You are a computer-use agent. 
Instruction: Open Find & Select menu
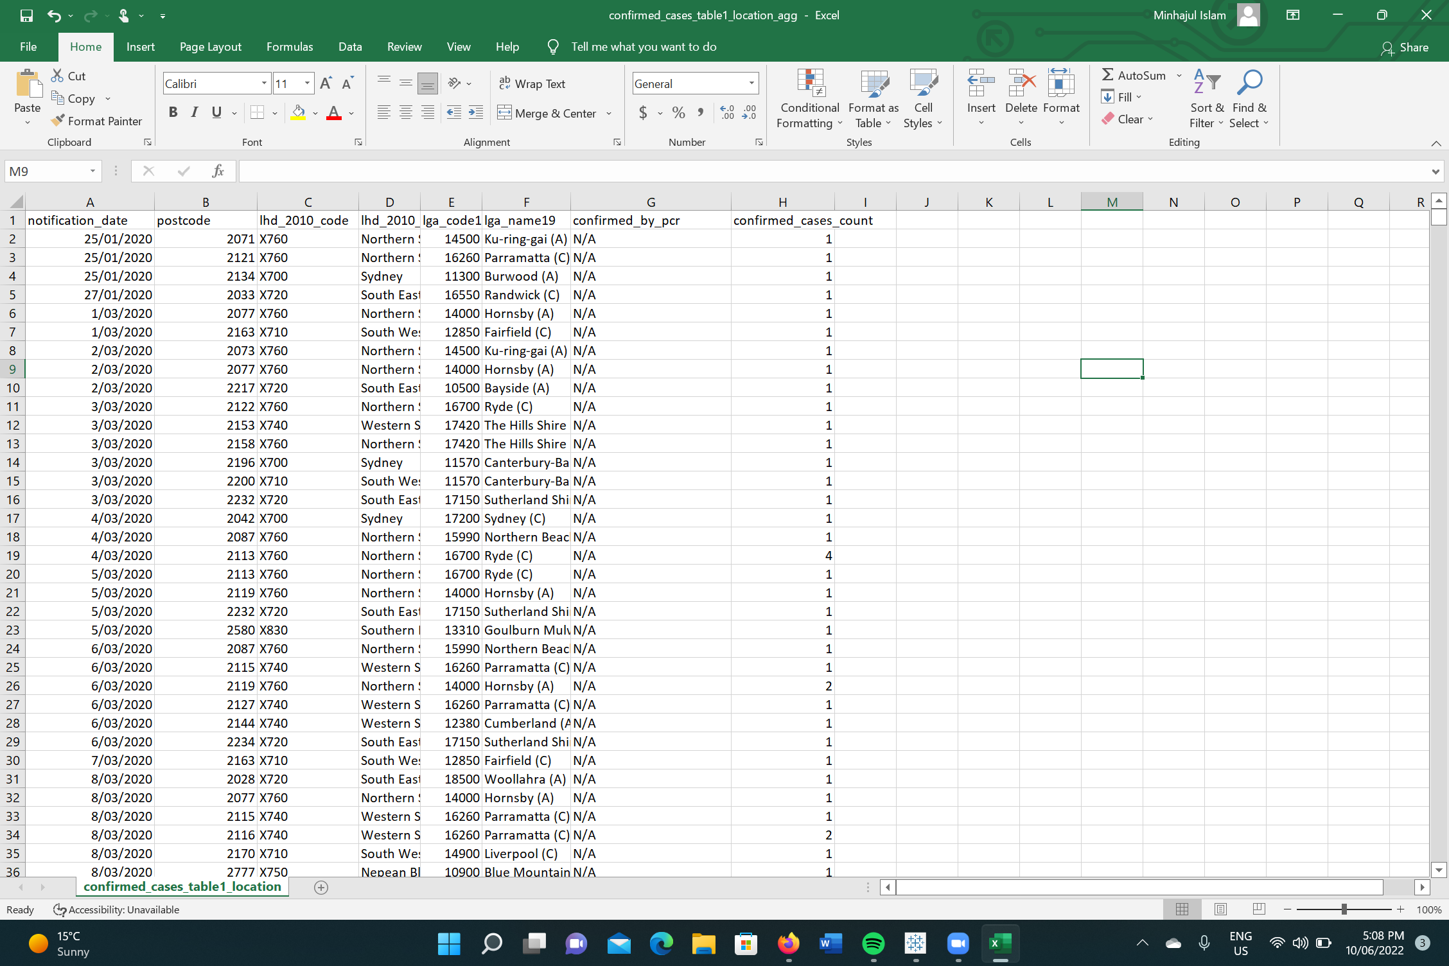point(1249,99)
